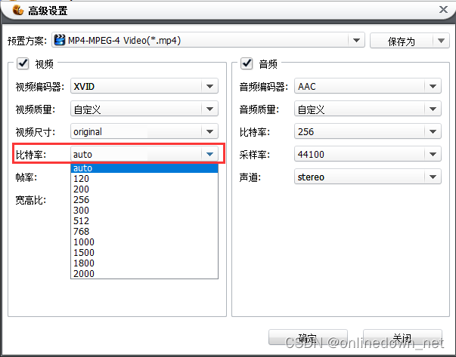Select 120 in bitrate list
456x357 pixels.
coord(144,178)
